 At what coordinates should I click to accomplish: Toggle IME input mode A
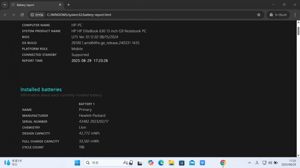point(257,163)
